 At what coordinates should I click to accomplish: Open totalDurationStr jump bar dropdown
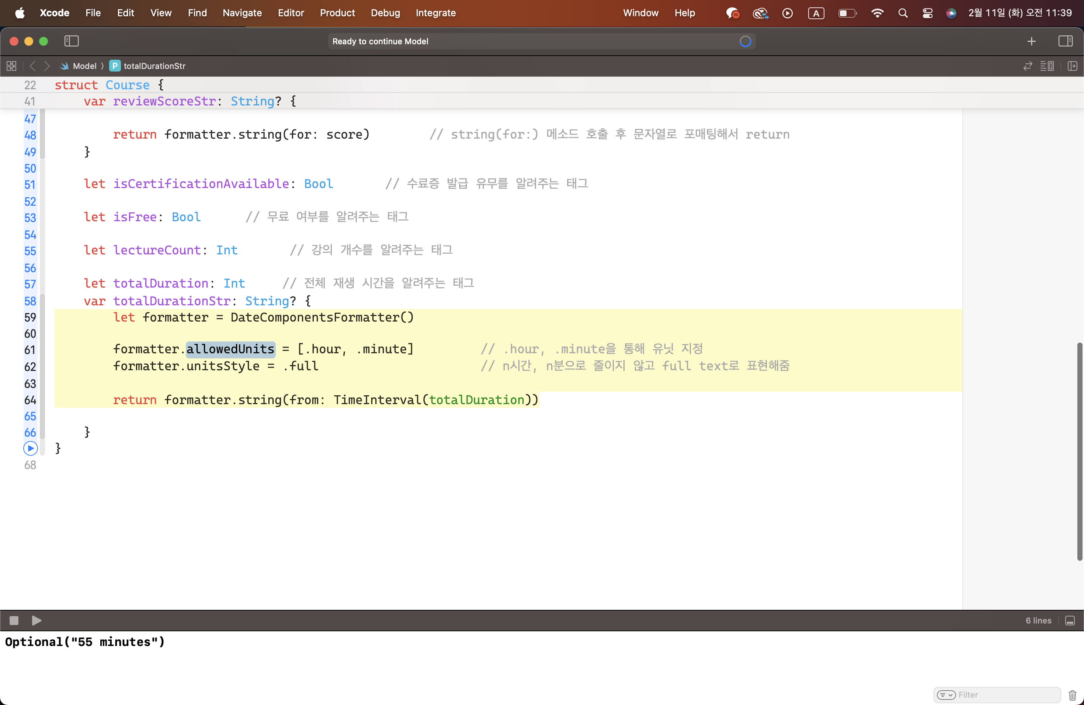coord(154,66)
